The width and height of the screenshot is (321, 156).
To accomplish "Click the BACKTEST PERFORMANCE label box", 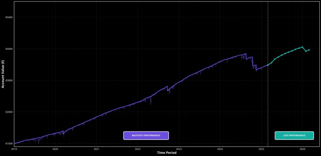I will coord(146,135).
